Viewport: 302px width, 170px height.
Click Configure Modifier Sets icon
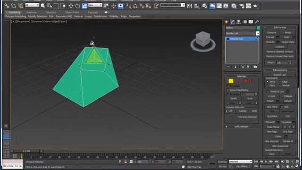pyautogui.click(x=255, y=67)
